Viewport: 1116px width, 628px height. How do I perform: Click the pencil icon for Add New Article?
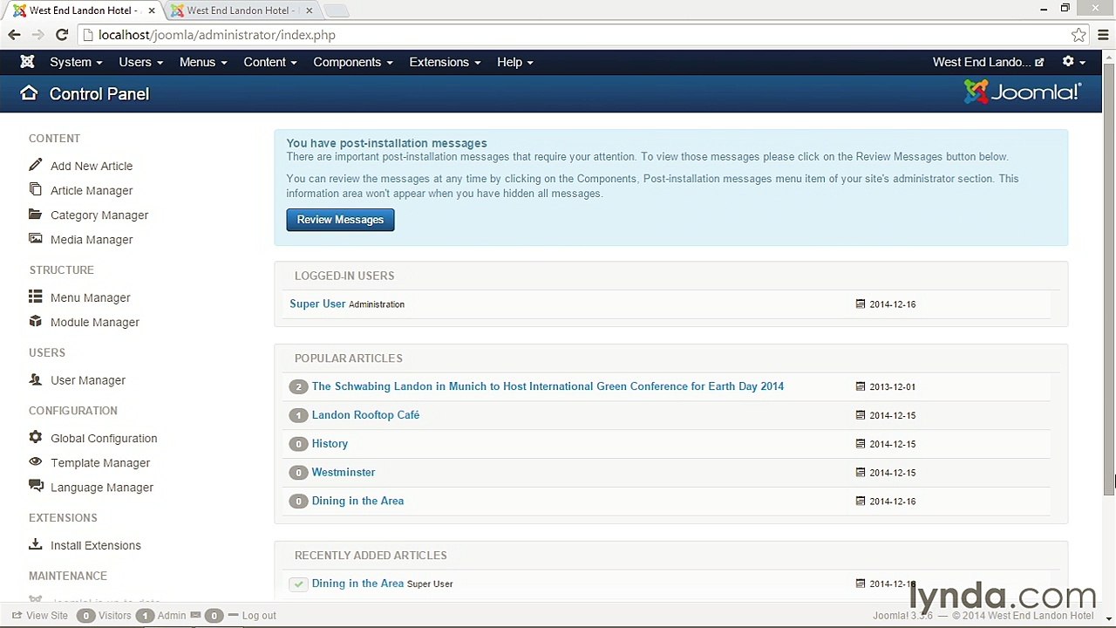pyautogui.click(x=35, y=165)
